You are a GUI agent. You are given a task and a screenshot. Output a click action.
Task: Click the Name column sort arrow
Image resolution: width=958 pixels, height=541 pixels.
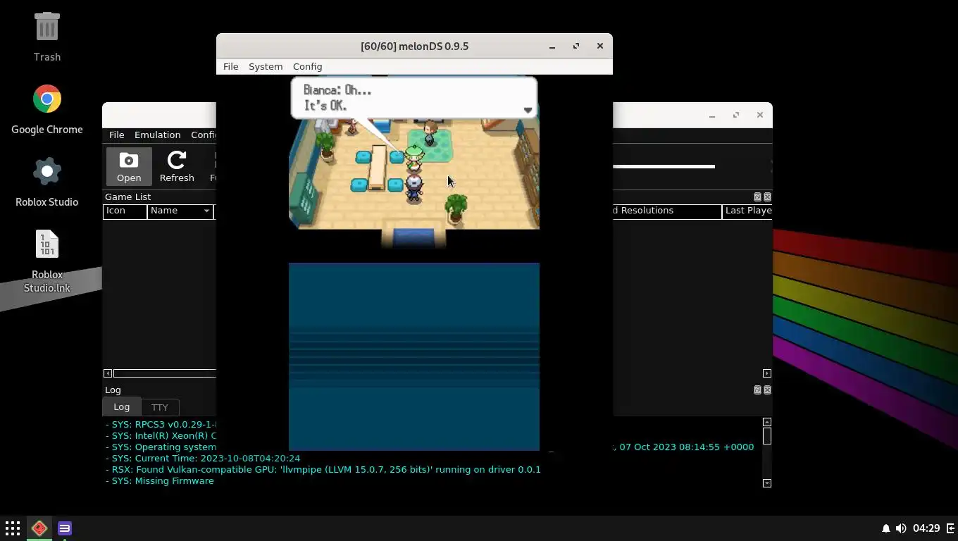pos(206,211)
